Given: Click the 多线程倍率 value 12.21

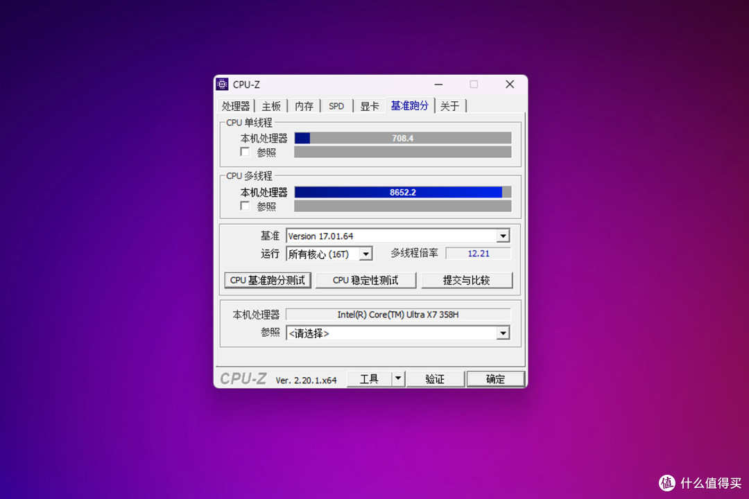Looking at the screenshot, I should [478, 254].
